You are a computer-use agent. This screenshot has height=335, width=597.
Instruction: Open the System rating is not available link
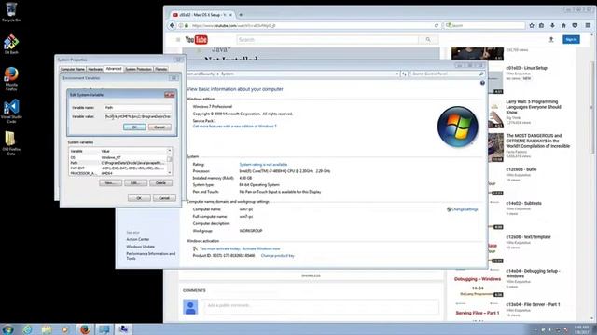[x=263, y=165]
